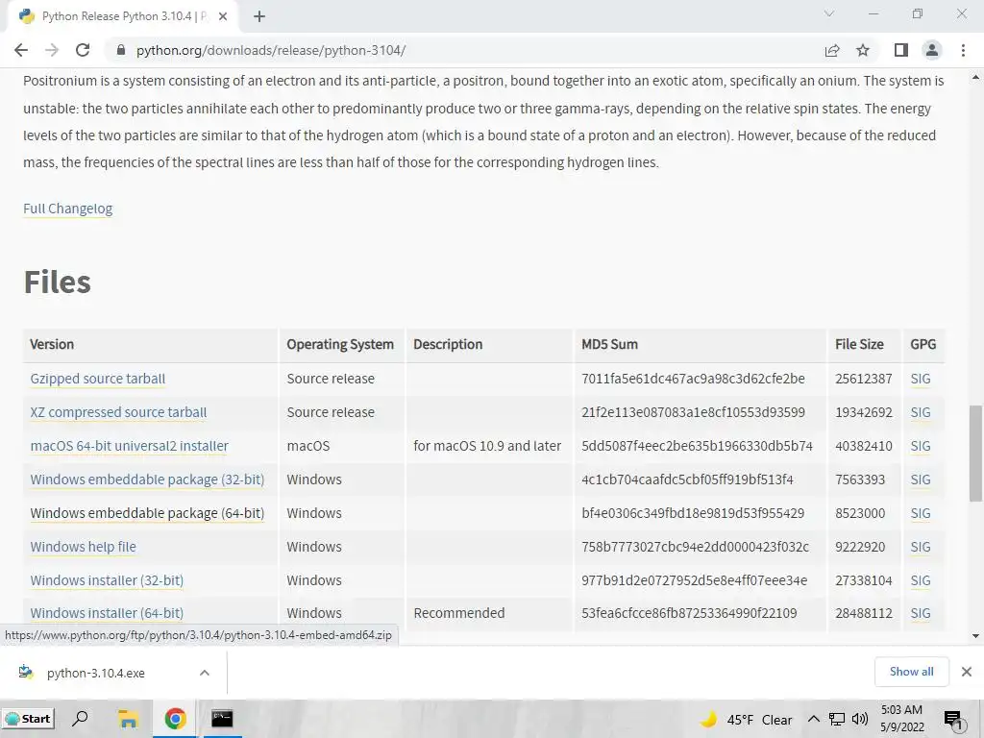The image size is (984, 738).
Task: Download the Gzipped source tarball
Action: 98,379
